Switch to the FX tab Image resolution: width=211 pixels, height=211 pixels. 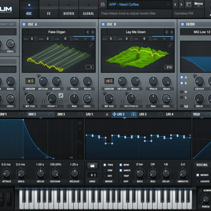pyautogui.click(x=49, y=13)
